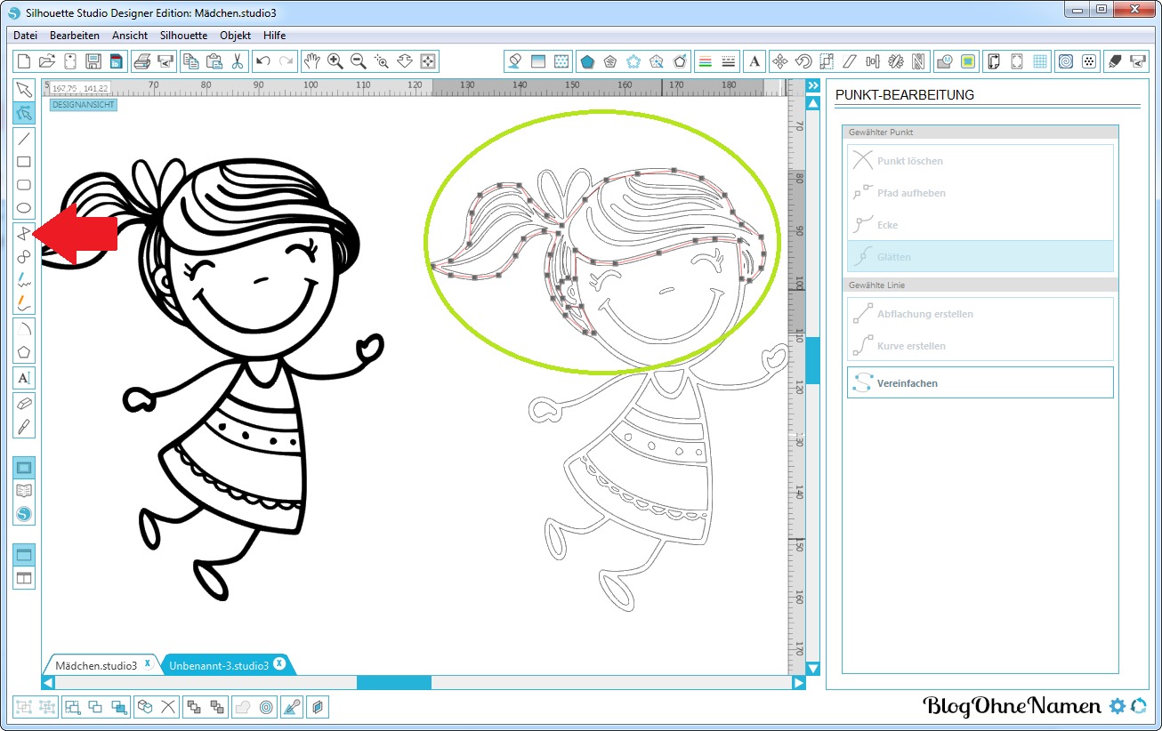This screenshot has width=1162, height=731.
Task: Collapse the Punkt-Bearbeitung side panel
Action: coord(812,85)
